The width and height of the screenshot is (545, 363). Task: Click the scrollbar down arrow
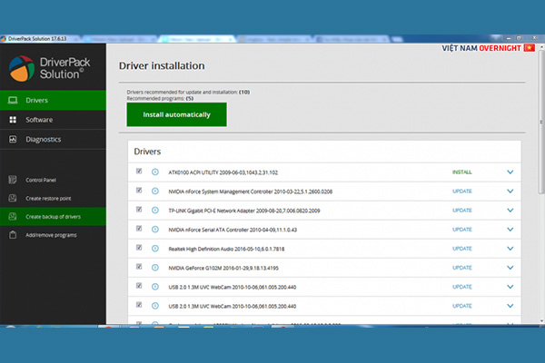[x=541, y=321]
